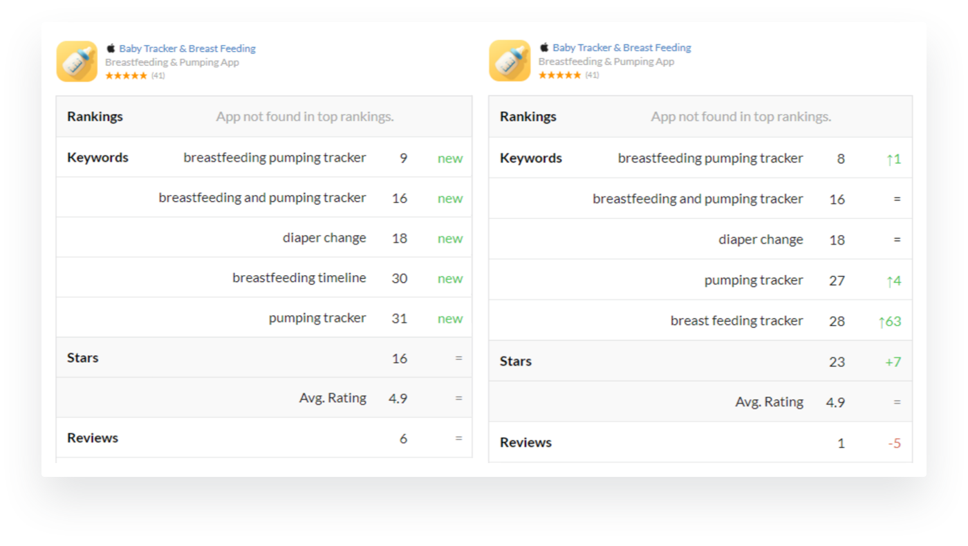Click the green up-arrow 1 rank change
This screenshot has height=546, width=968.
pyautogui.click(x=893, y=159)
